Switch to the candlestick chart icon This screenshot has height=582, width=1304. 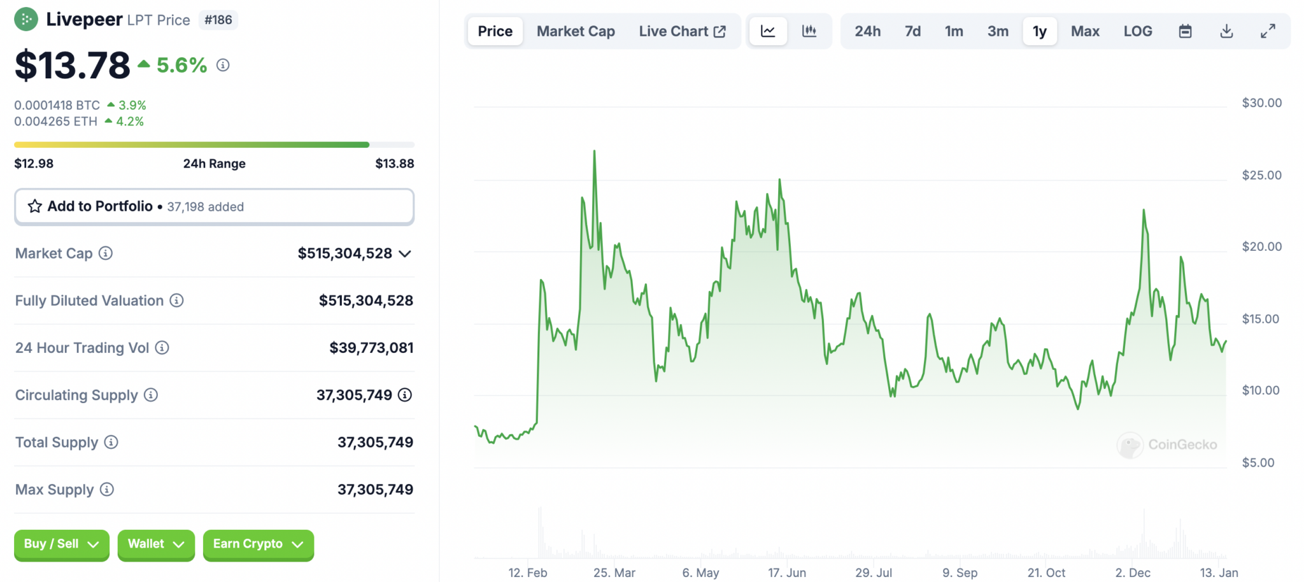(809, 31)
